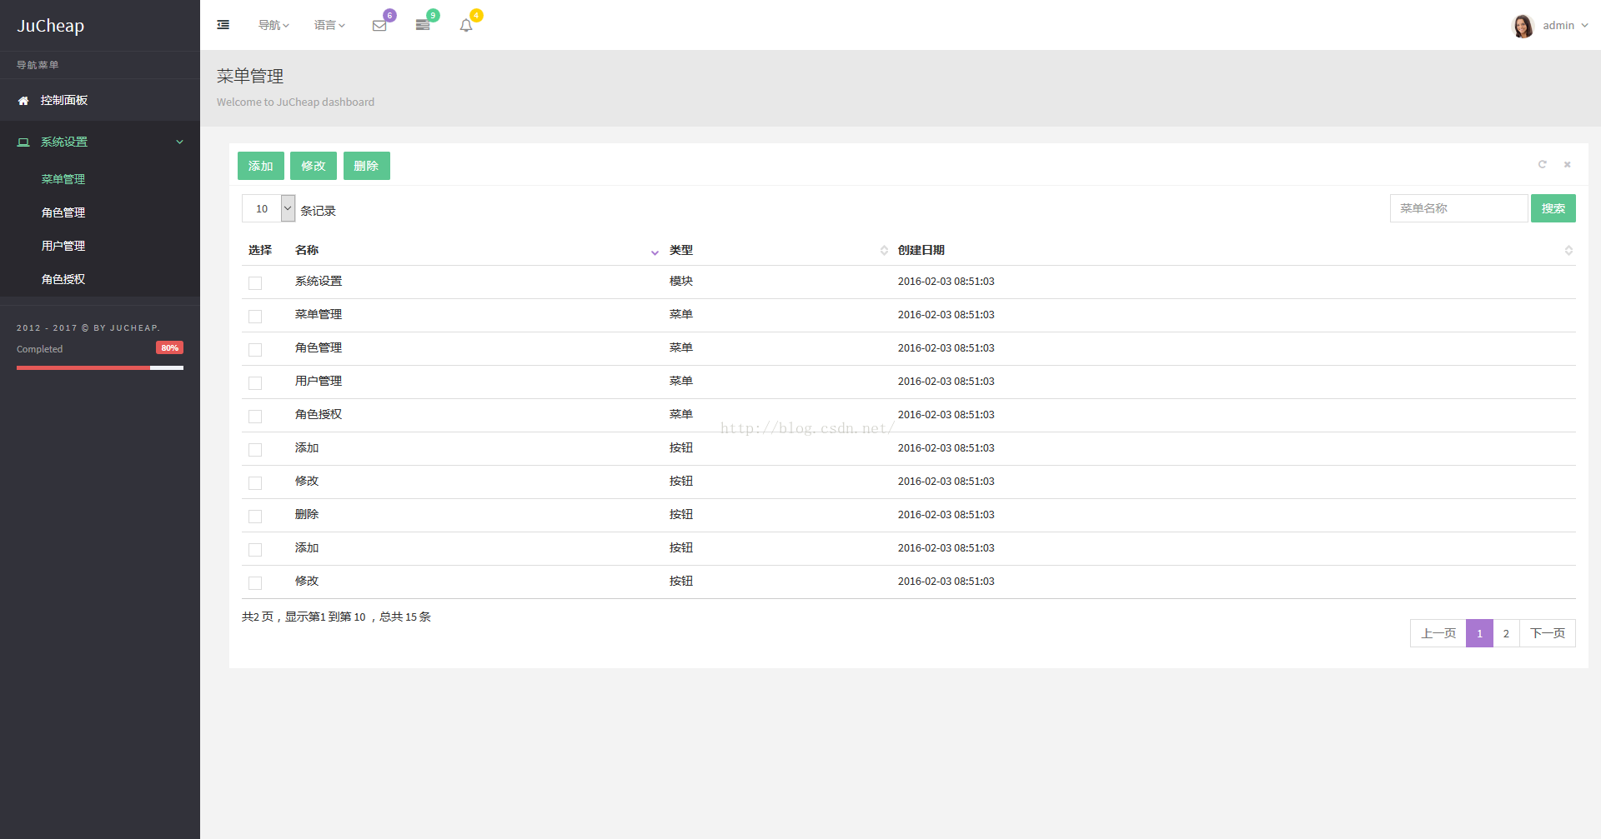The image size is (1601, 839).
Task: Check the box for 删除 row
Action: click(255, 517)
